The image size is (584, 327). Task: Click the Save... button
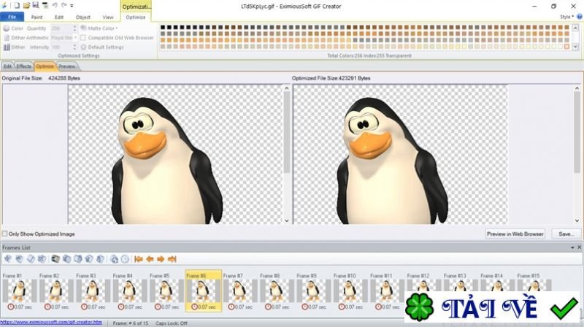click(x=566, y=234)
